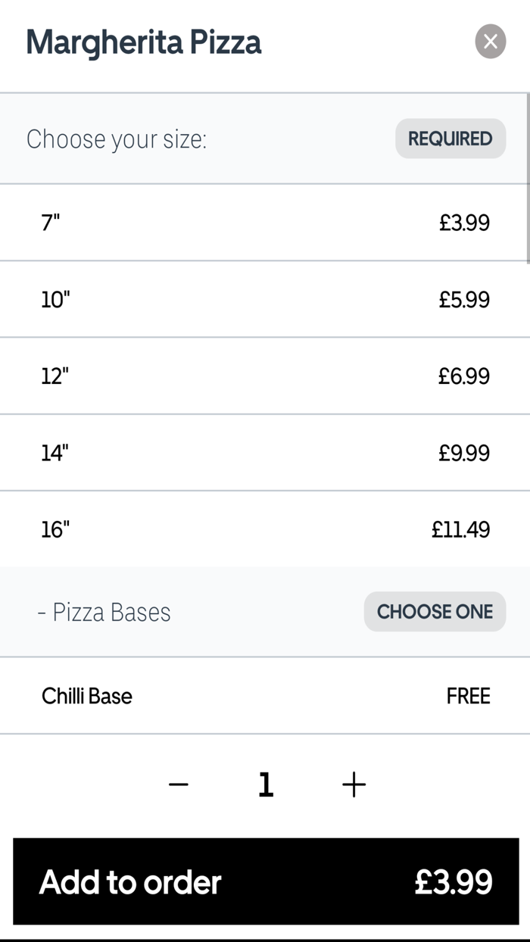Choose the 12" pizza size
The height and width of the screenshot is (942, 530).
click(x=265, y=376)
